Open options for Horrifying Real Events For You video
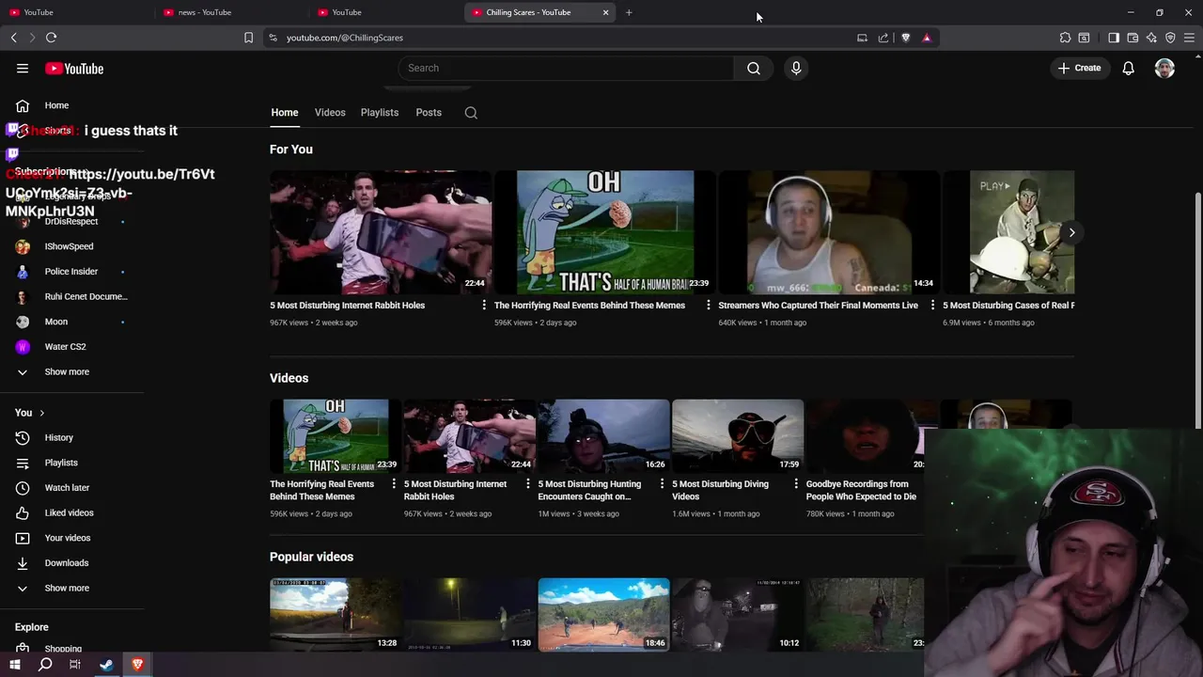Viewport: 1203px width, 677px height. click(709, 306)
